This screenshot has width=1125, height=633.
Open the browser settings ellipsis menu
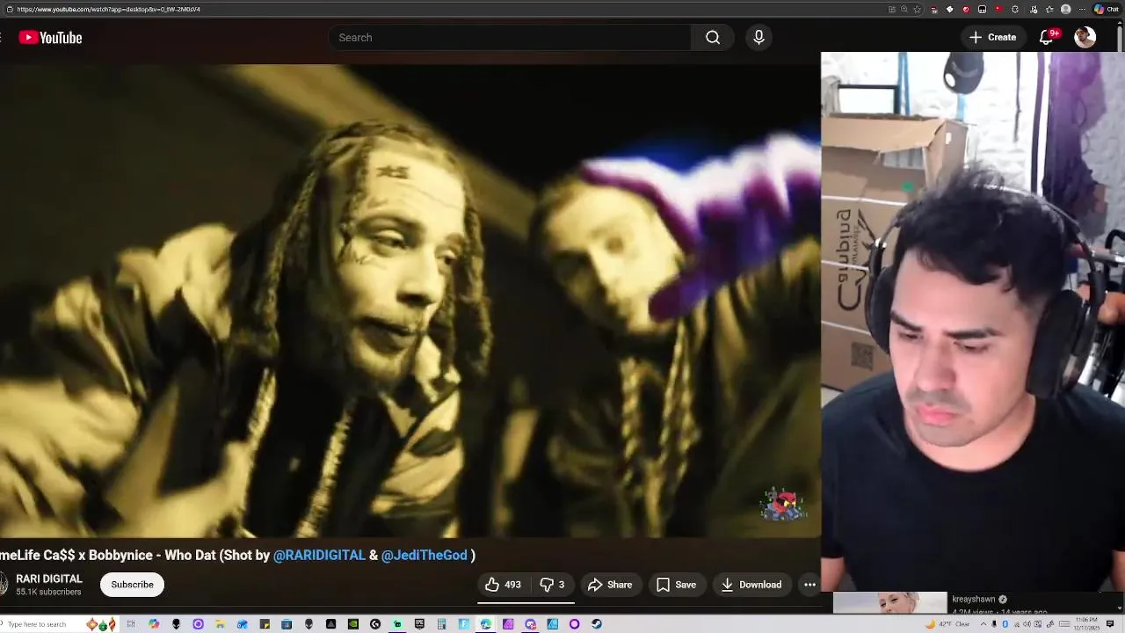(1082, 9)
